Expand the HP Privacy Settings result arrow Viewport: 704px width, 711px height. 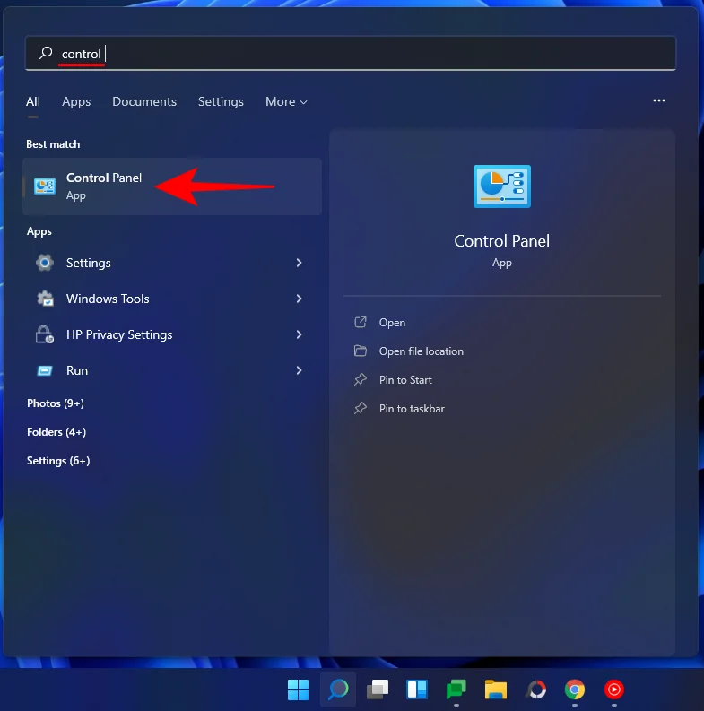299,334
